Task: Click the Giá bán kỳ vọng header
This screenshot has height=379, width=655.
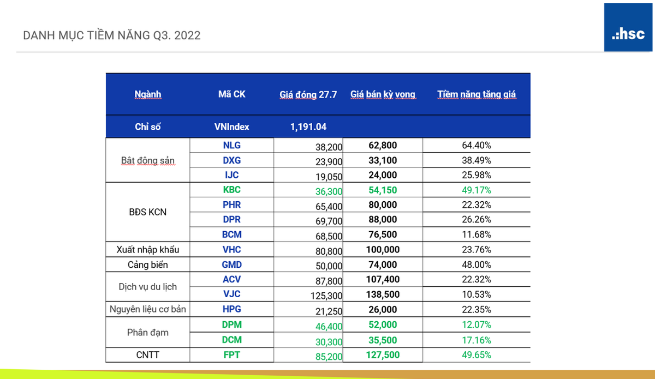Action: coord(383,94)
